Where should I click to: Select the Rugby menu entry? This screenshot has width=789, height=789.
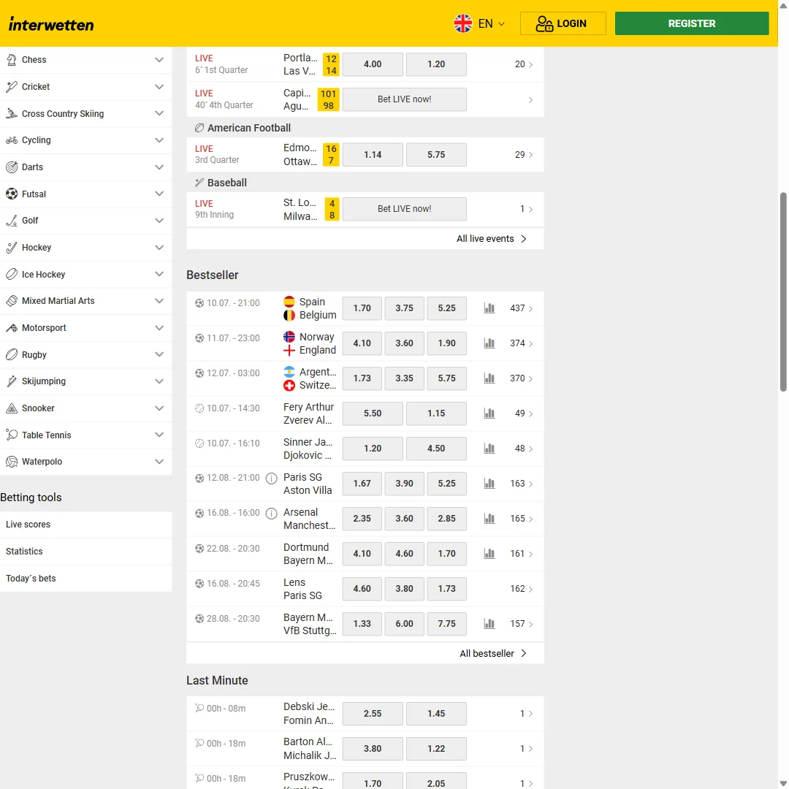pos(85,355)
